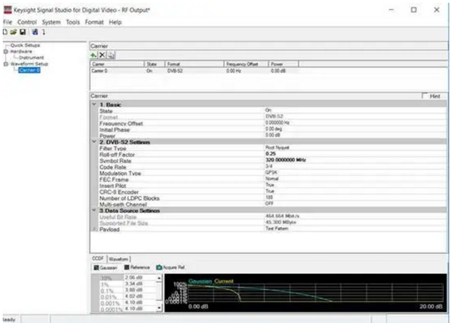The image size is (450, 323).
Task: Click the Code Rate value 3/4
Action: point(355,167)
